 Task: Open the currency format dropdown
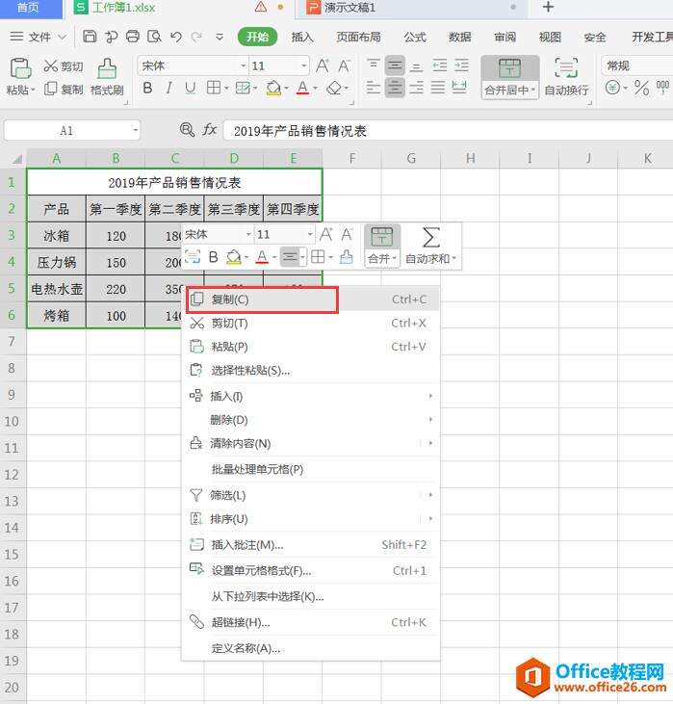click(626, 88)
